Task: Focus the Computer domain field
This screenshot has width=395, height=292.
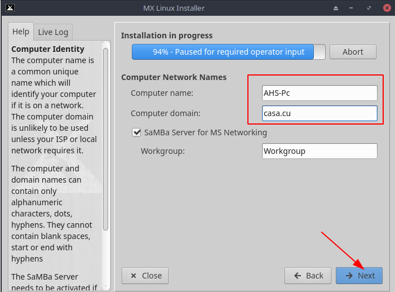Action: click(x=319, y=113)
